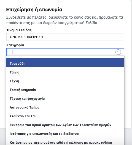Pick Στούντιο Τάι Τσι from suggestions
Screen dimensions: 132x145
tap(65, 116)
